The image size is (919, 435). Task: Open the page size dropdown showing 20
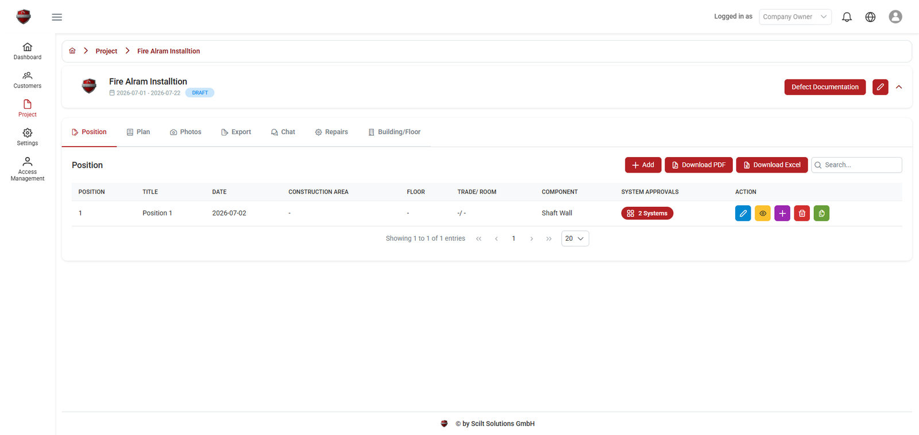[575, 238]
